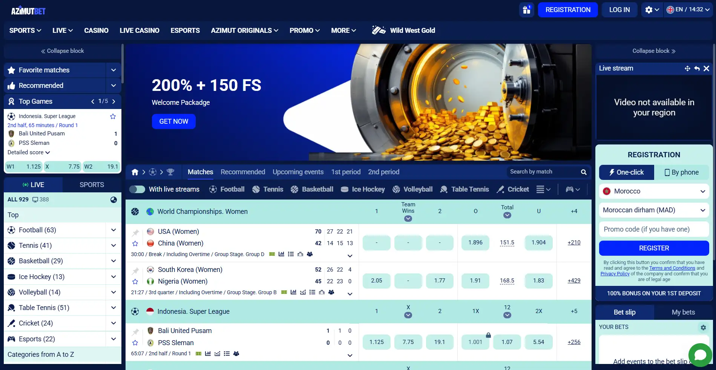Switch to the My bets tab
The image size is (716, 370).
tap(683, 312)
